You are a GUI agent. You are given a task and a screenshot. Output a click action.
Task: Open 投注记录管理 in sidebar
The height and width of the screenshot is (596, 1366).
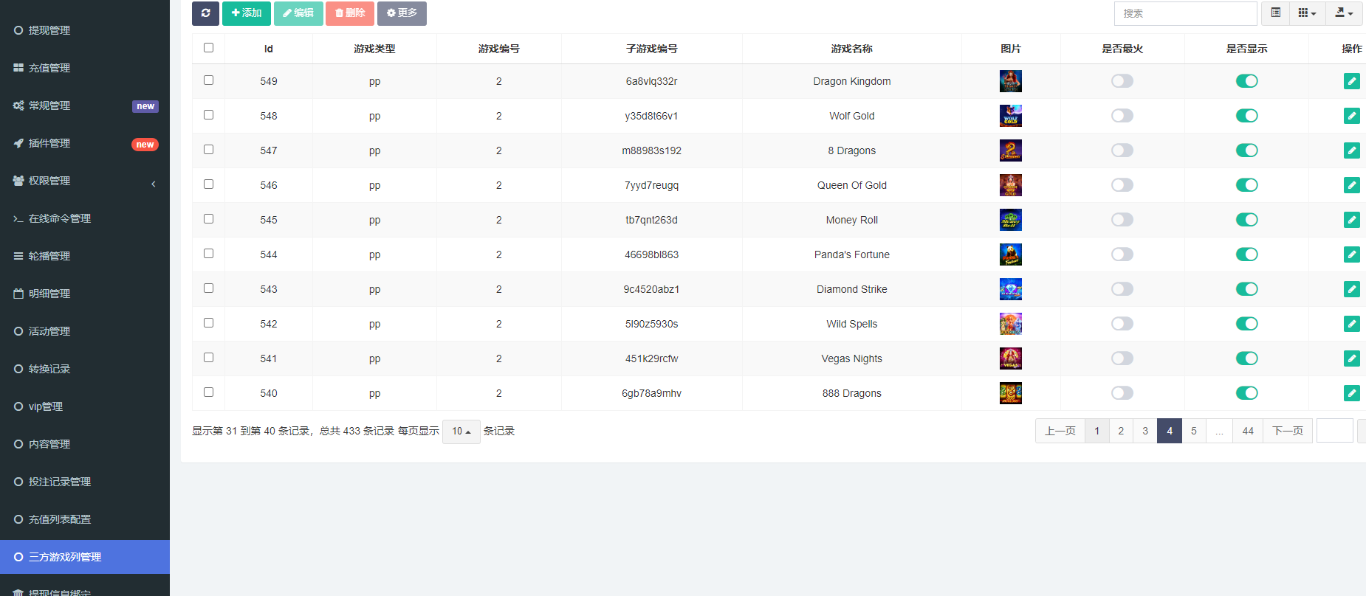click(85, 482)
